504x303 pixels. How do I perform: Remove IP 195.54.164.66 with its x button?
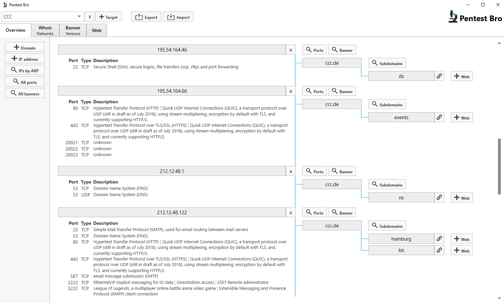(x=291, y=91)
